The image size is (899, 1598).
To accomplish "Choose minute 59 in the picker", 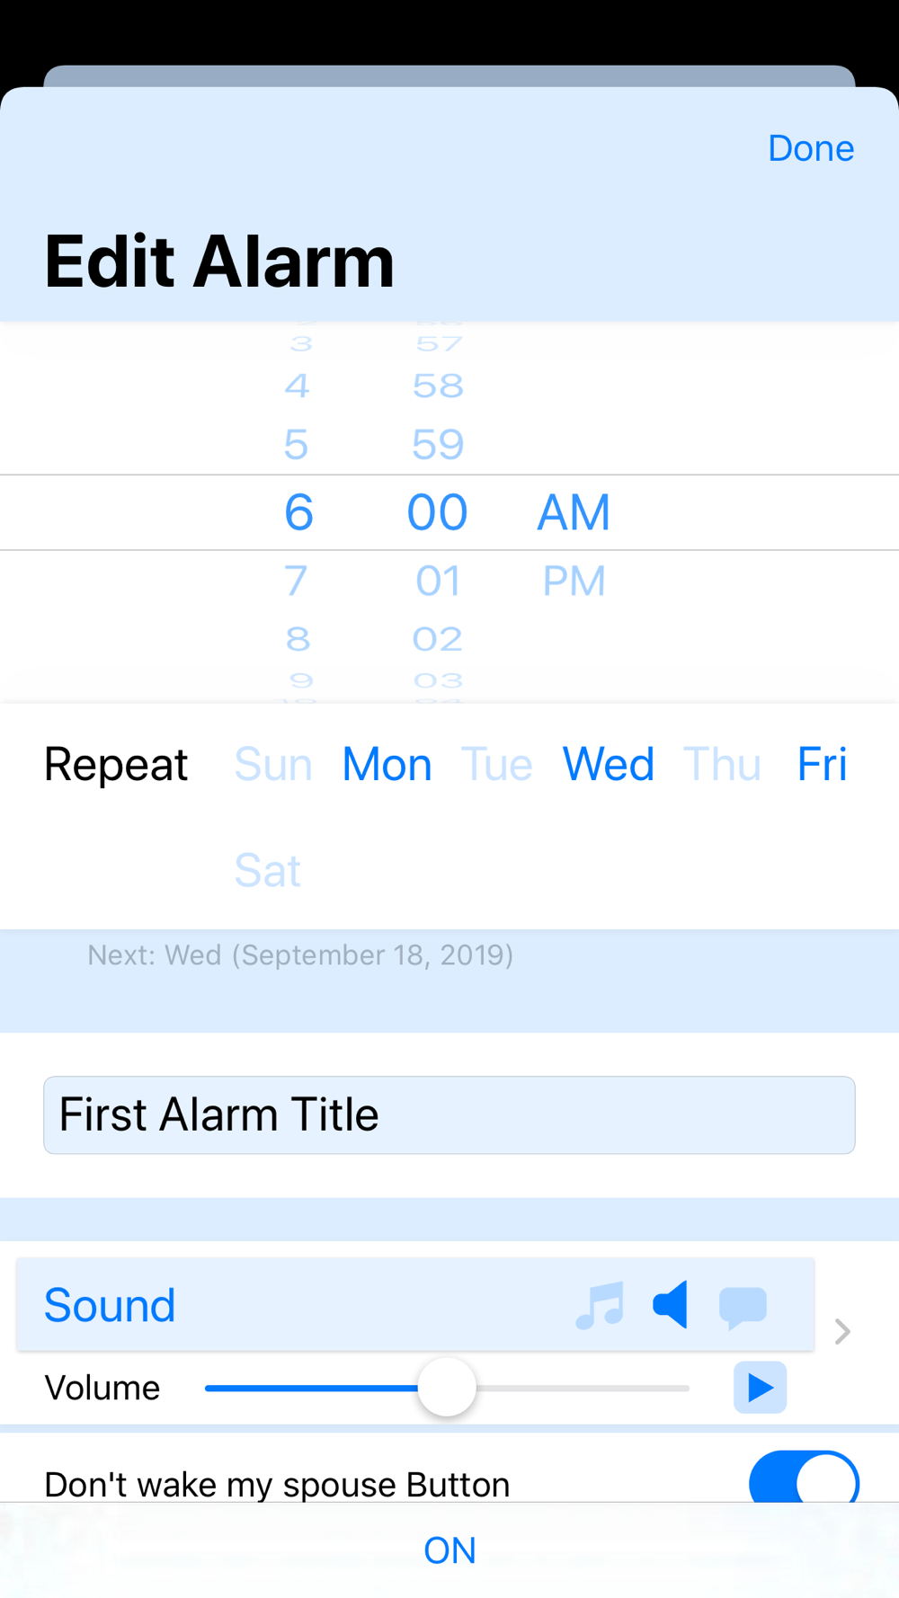I will tap(438, 445).
